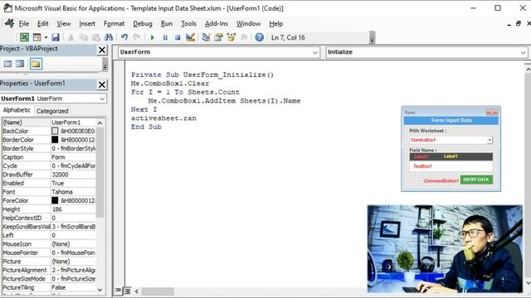Click the Reset stop icon

[x=178, y=37]
